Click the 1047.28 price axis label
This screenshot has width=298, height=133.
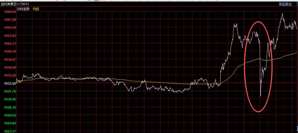[10, 20]
